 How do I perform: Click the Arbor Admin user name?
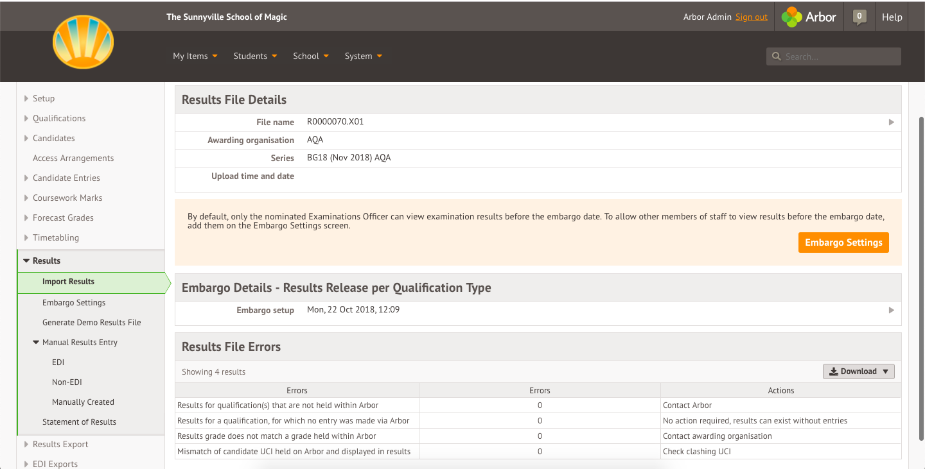(707, 17)
